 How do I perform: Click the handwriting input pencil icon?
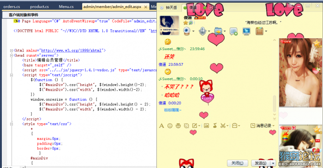(195, 126)
